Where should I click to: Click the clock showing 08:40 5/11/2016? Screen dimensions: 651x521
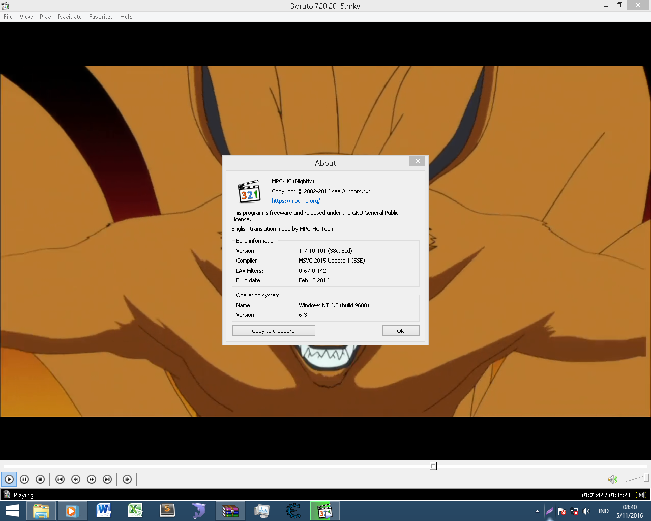point(630,511)
